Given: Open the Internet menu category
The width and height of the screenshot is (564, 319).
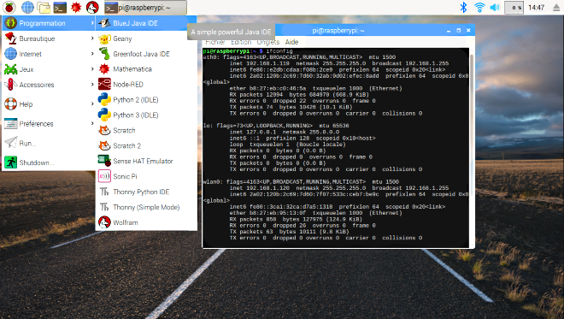Looking at the screenshot, I should point(49,54).
